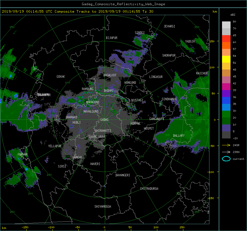Click the LAXMESHWAR city label

click(97, 137)
